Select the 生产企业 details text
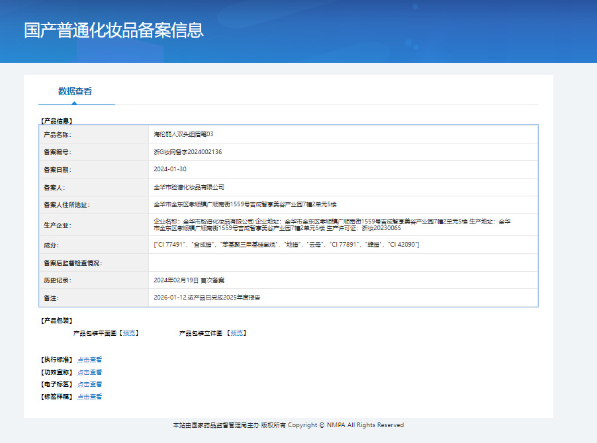 coord(332,225)
